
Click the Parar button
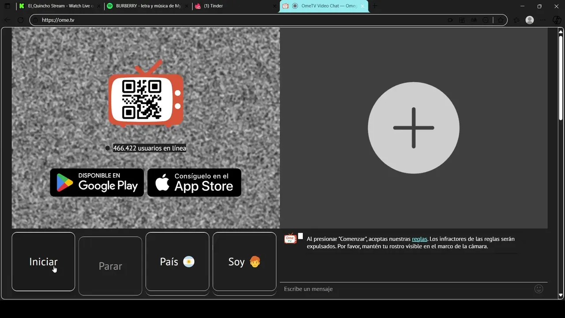click(110, 266)
